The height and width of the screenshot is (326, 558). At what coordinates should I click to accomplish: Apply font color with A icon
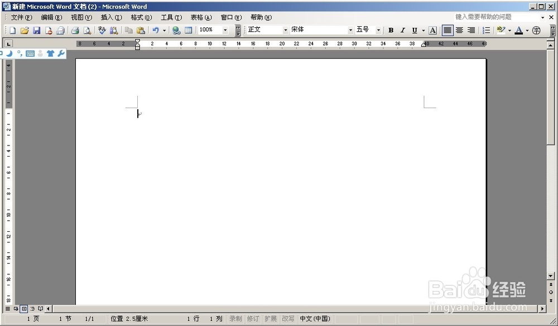519,30
